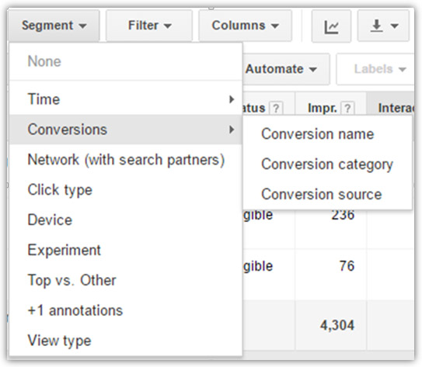The image size is (422, 367).
Task: Select Network (with search partners) segment
Action: coord(126,160)
